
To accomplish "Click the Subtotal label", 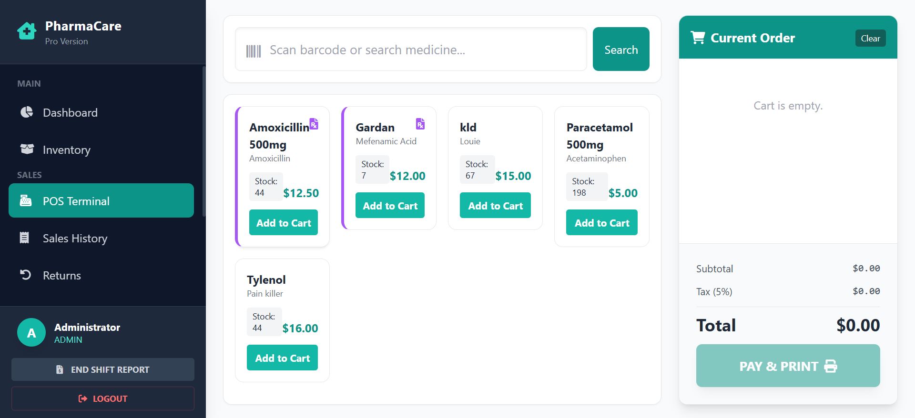I will coord(714,269).
